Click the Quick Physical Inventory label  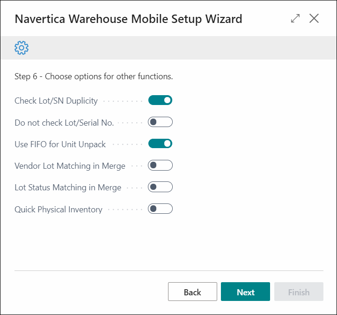click(x=59, y=210)
